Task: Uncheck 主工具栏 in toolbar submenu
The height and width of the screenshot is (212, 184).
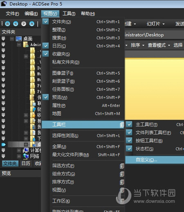Action: click(x=129, y=124)
